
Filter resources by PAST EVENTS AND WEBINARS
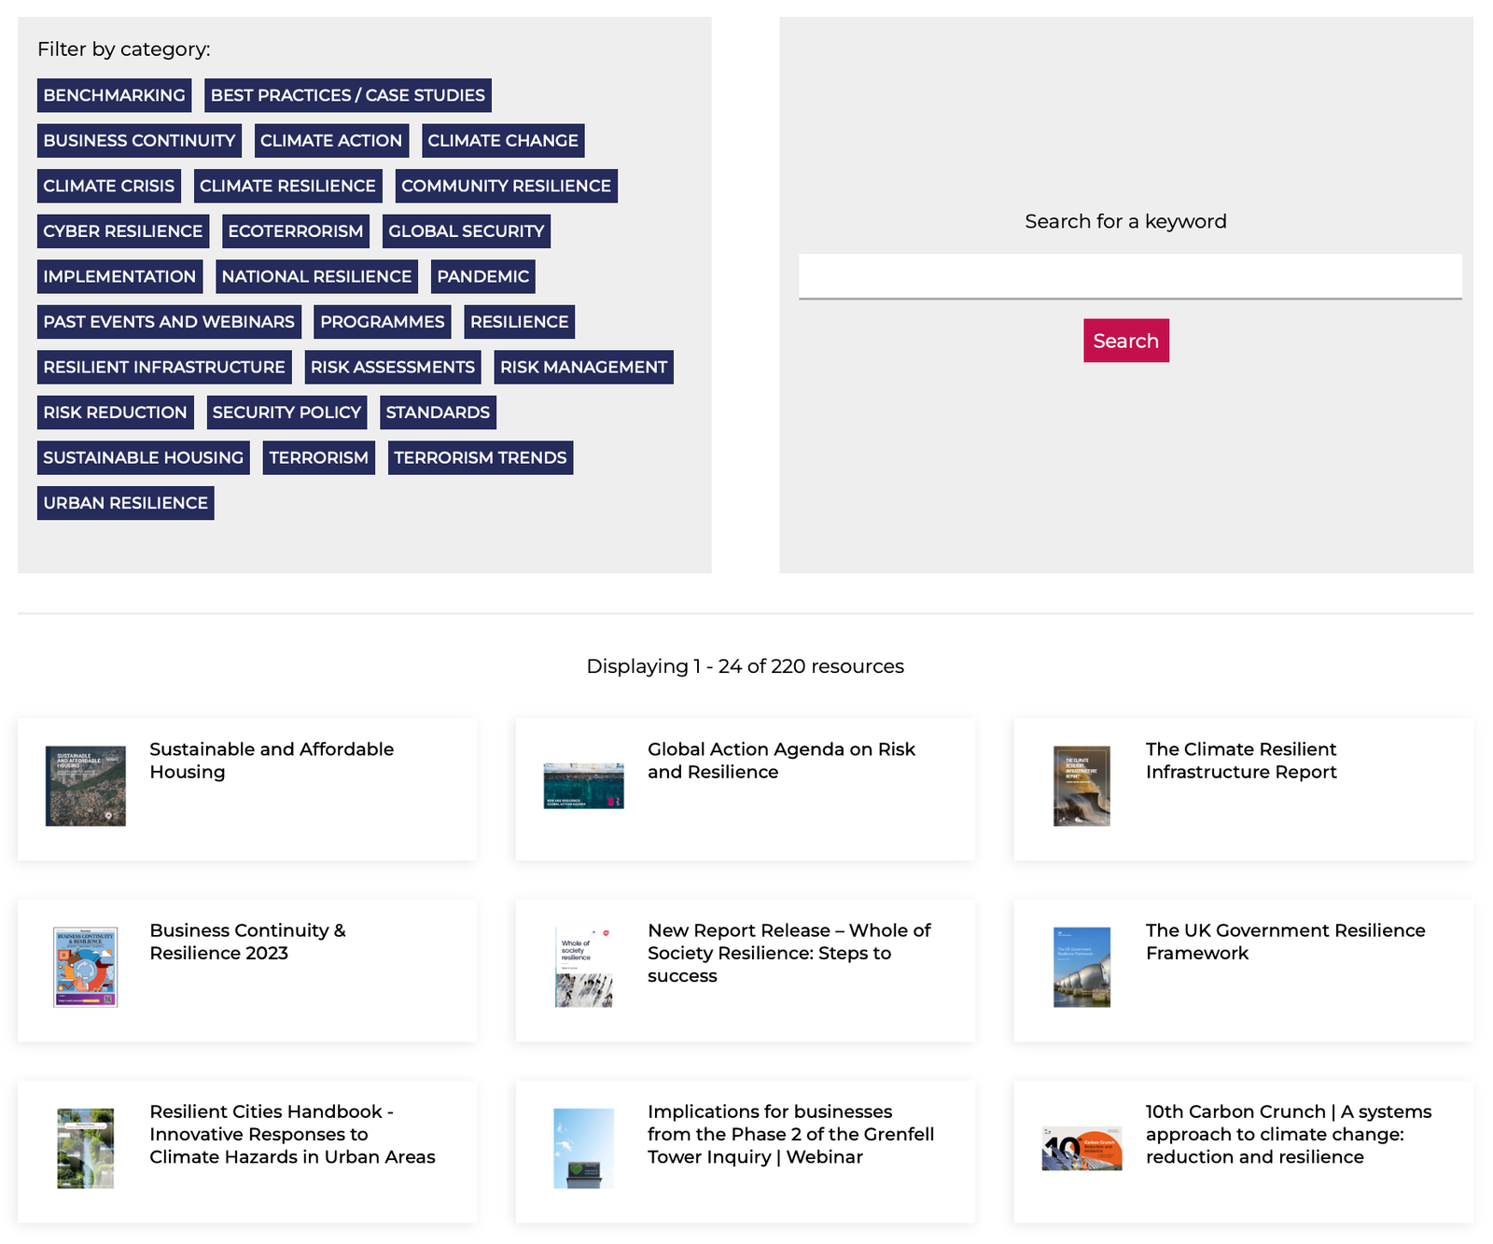(x=168, y=321)
